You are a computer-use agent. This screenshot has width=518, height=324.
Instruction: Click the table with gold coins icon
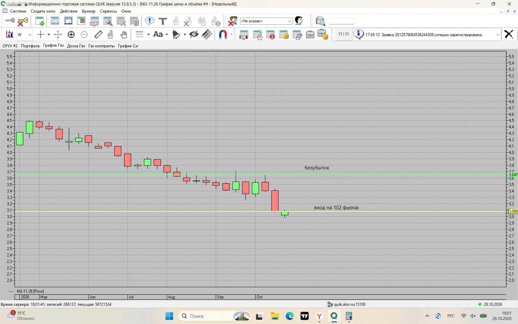coord(284,35)
